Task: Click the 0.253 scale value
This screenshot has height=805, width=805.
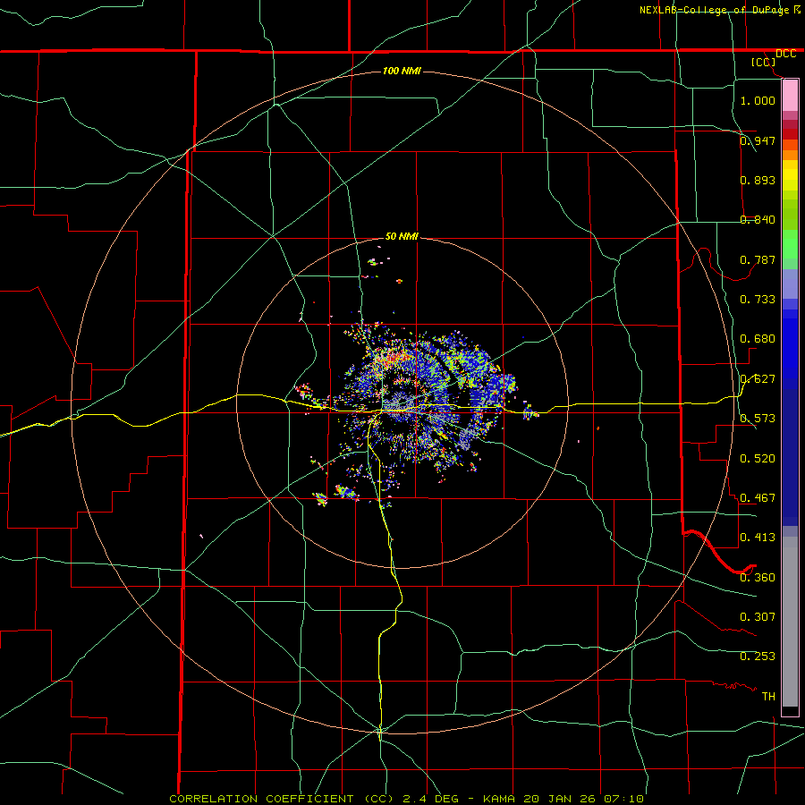Action: pos(758,657)
